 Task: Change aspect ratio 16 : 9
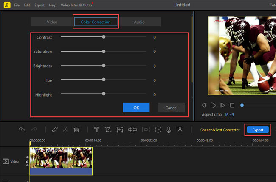point(229,115)
